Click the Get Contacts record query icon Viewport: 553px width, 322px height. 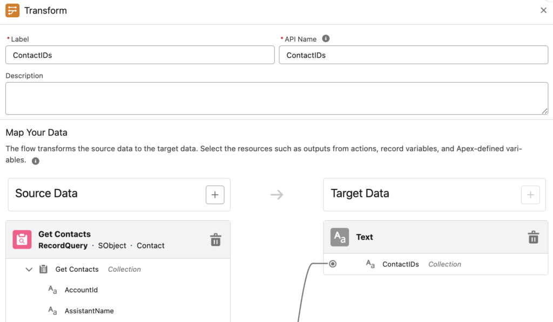(x=22, y=239)
